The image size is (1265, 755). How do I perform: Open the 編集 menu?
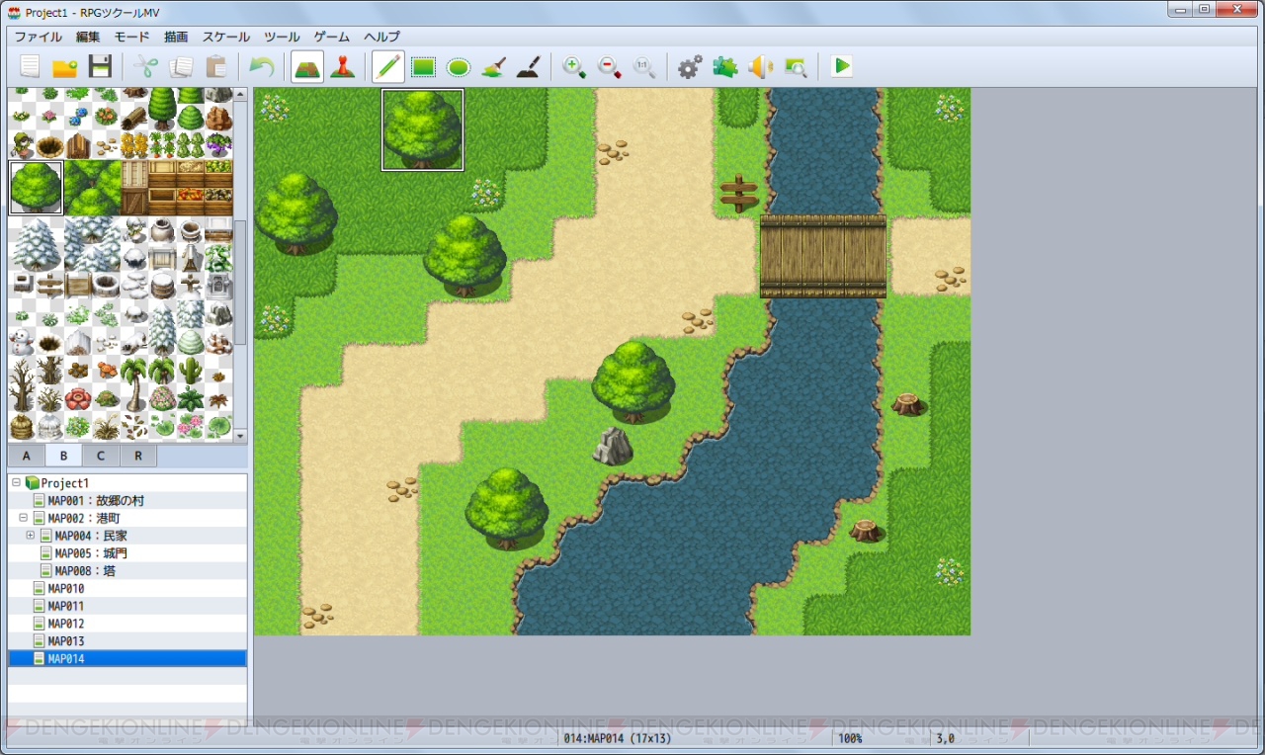pos(88,37)
